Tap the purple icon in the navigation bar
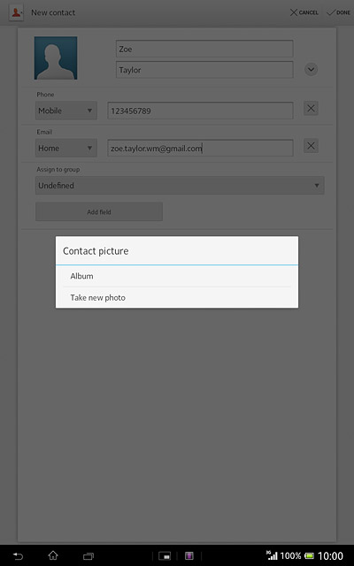The width and height of the screenshot is (354, 566). 189,556
